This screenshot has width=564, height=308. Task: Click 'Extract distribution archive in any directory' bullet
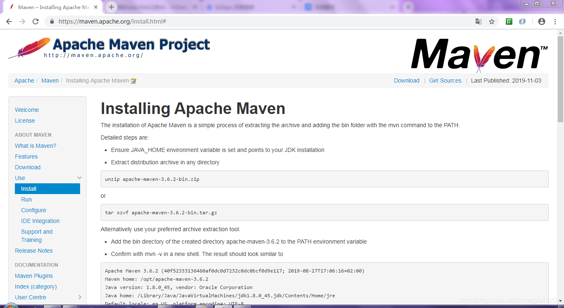(165, 162)
